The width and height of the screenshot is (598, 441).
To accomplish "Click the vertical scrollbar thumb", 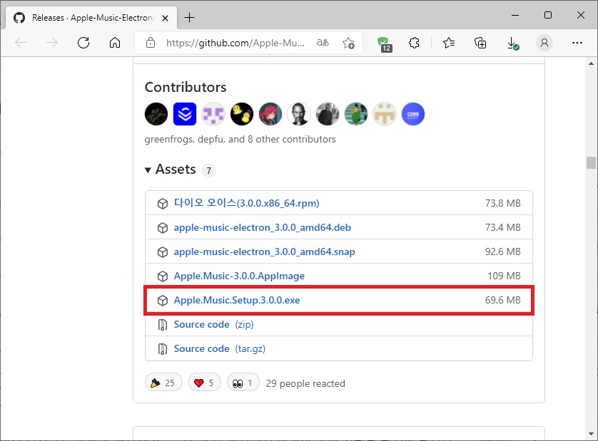I will [x=591, y=162].
